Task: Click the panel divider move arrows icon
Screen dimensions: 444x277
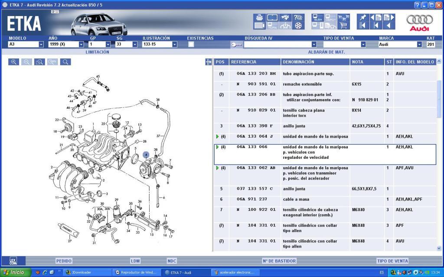Action: click(209, 62)
